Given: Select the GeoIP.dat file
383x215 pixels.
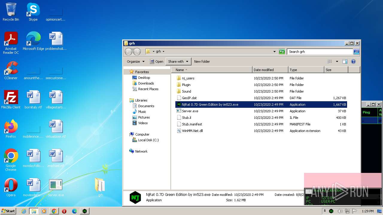Looking at the screenshot, I should (261, 98).
